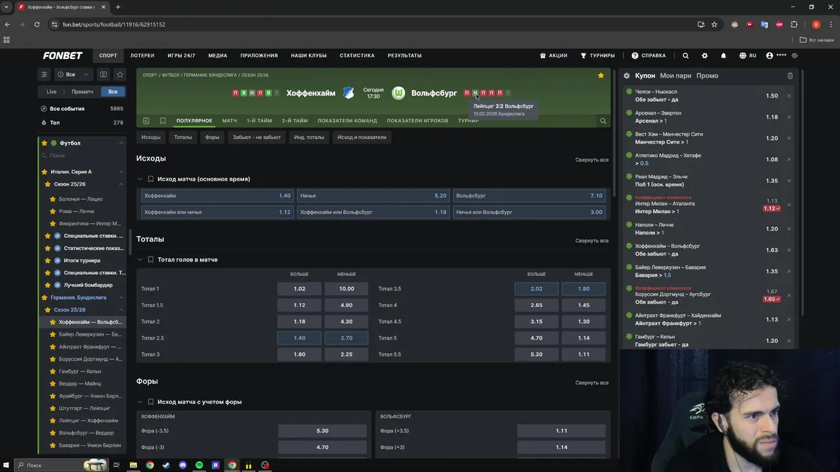
Task: Open the filter settings sliders icon in sidebar
Action: tap(44, 75)
